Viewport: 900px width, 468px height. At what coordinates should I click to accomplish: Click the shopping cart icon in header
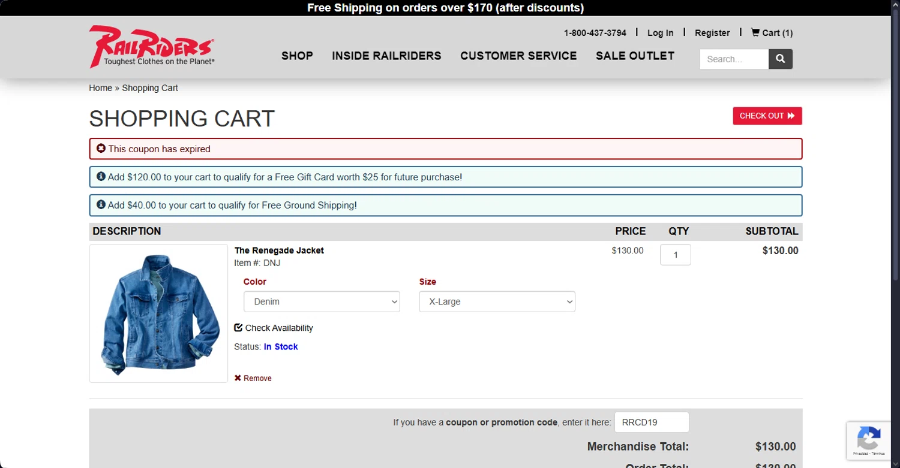(755, 32)
